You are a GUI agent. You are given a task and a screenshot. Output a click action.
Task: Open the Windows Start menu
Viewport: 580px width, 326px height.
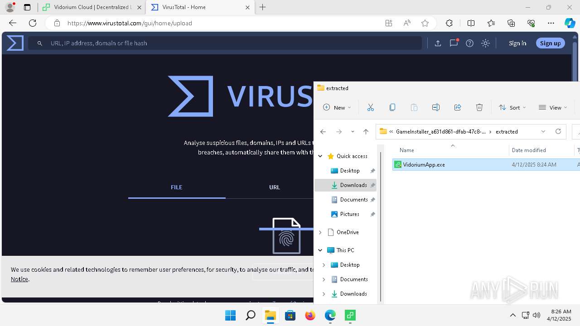pyautogui.click(x=230, y=315)
